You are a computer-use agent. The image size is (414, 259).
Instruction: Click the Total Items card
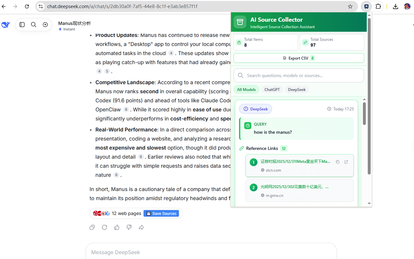[x=266, y=42]
